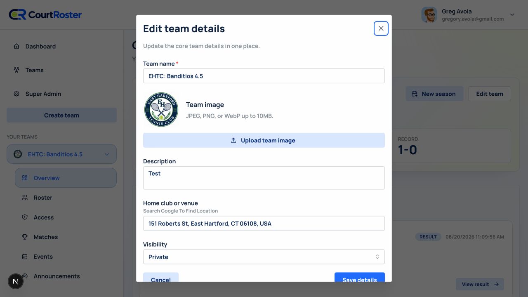Click the team logo beside EHTC: Banditios 4.5 in sidebar
The height and width of the screenshot is (297, 528).
point(18,154)
